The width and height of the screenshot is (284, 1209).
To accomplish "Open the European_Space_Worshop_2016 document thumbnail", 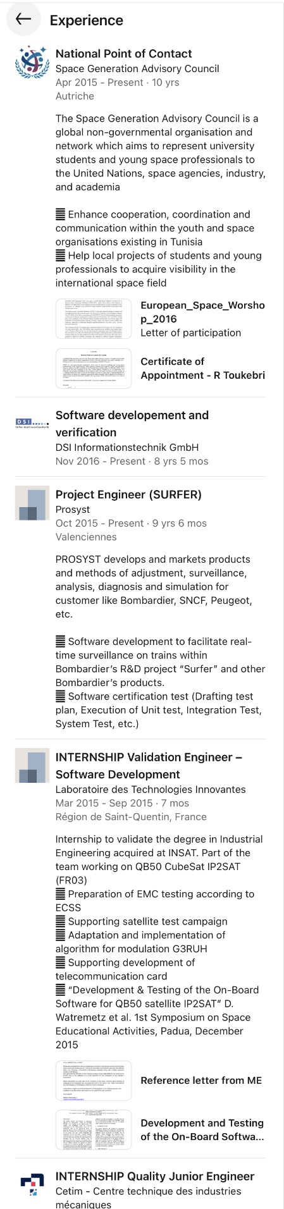I will 94,319.
